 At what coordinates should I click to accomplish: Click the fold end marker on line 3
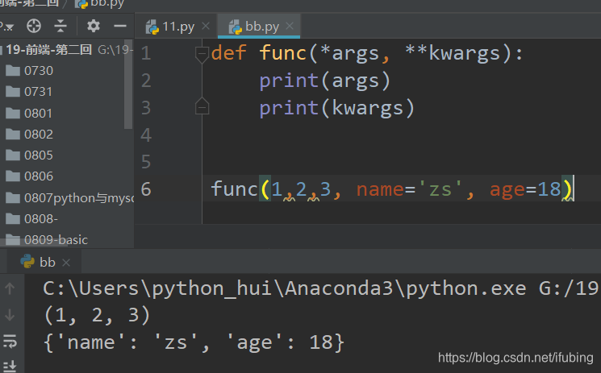click(x=202, y=106)
